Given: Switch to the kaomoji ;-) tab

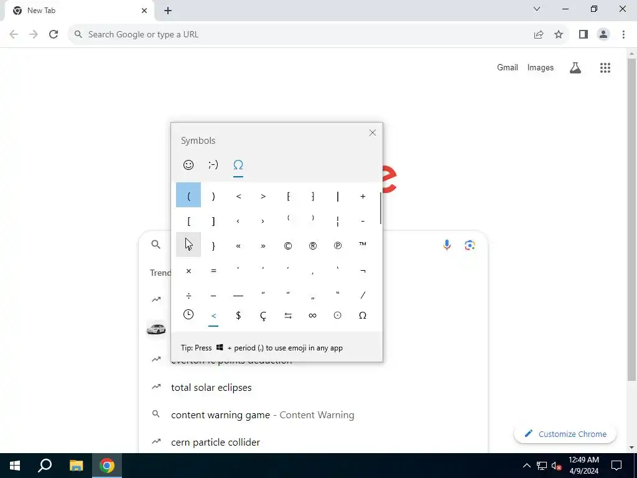Looking at the screenshot, I should pyautogui.click(x=213, y=164).
